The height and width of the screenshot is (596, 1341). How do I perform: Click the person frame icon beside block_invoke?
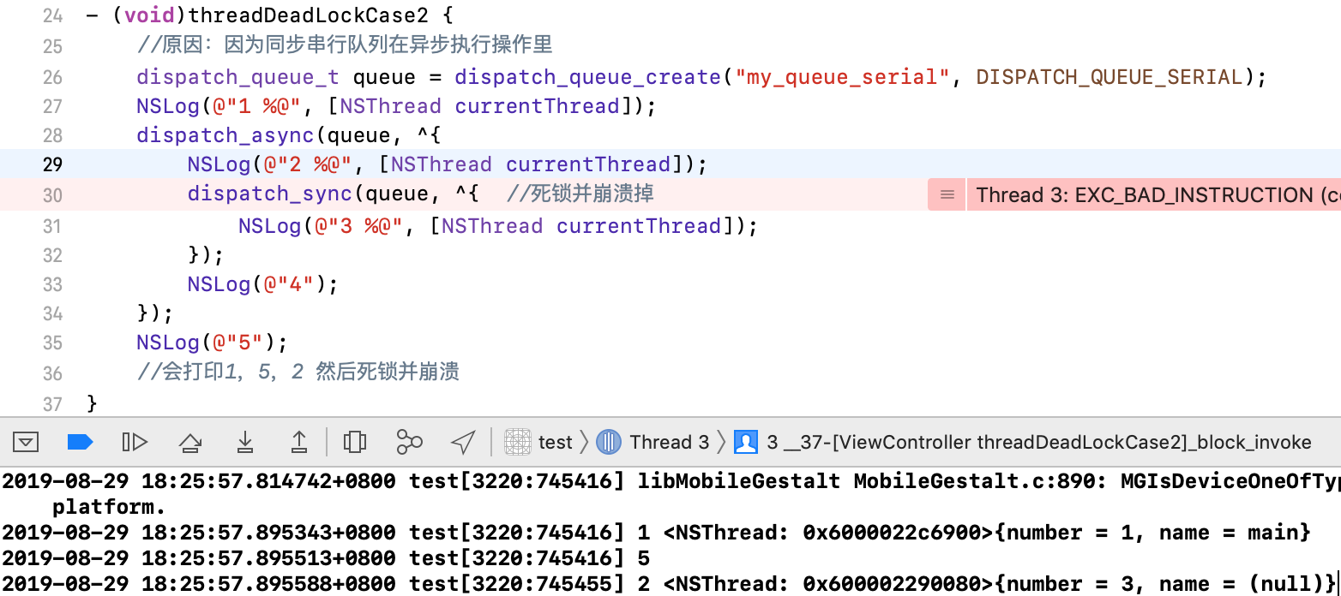pyautogui.click(x=746, y=442)
